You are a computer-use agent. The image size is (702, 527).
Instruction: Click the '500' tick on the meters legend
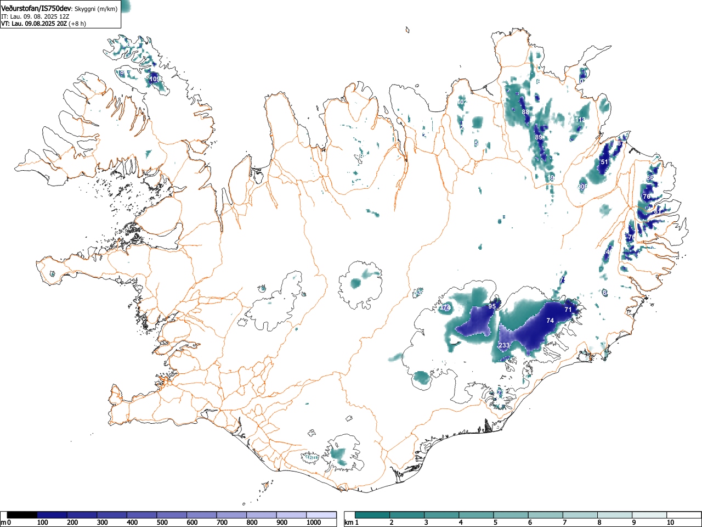[x=162, y=523]
